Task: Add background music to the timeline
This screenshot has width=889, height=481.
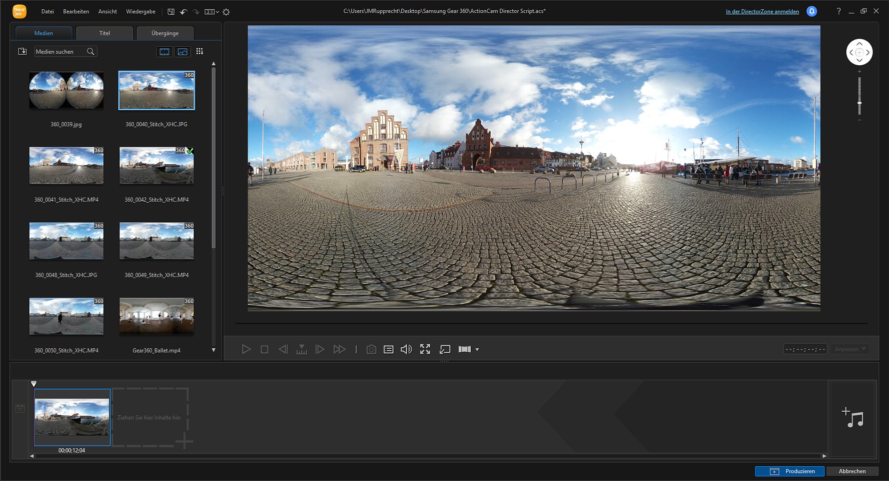Action: point(852,417)
